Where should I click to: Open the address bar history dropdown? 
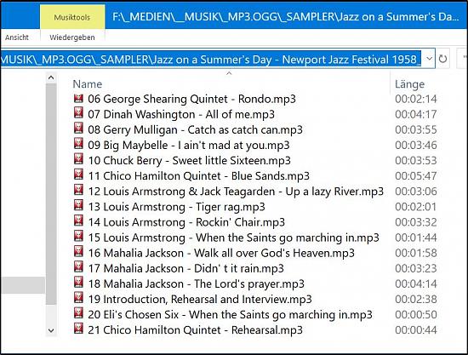tap(429, 59)
